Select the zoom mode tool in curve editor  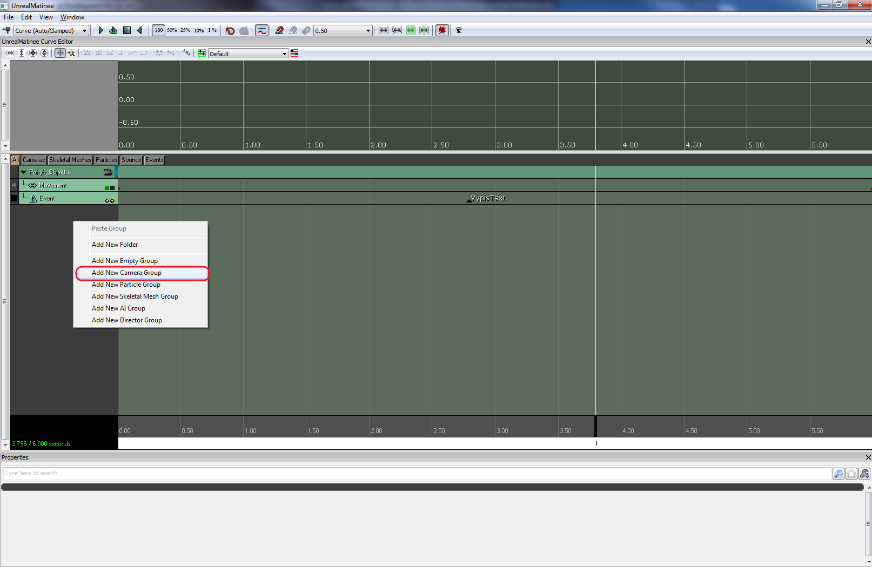(71, 53)
